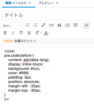
Task: Open the 見出し heading dropdown
Action: (x=12, y=25)
